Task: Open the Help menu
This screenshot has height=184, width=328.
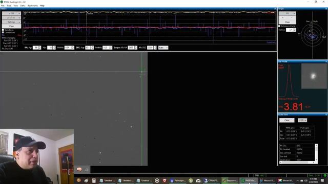Action: coord(42,6)
